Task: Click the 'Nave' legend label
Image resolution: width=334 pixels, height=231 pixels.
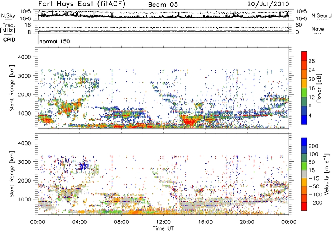Action: 317,29
